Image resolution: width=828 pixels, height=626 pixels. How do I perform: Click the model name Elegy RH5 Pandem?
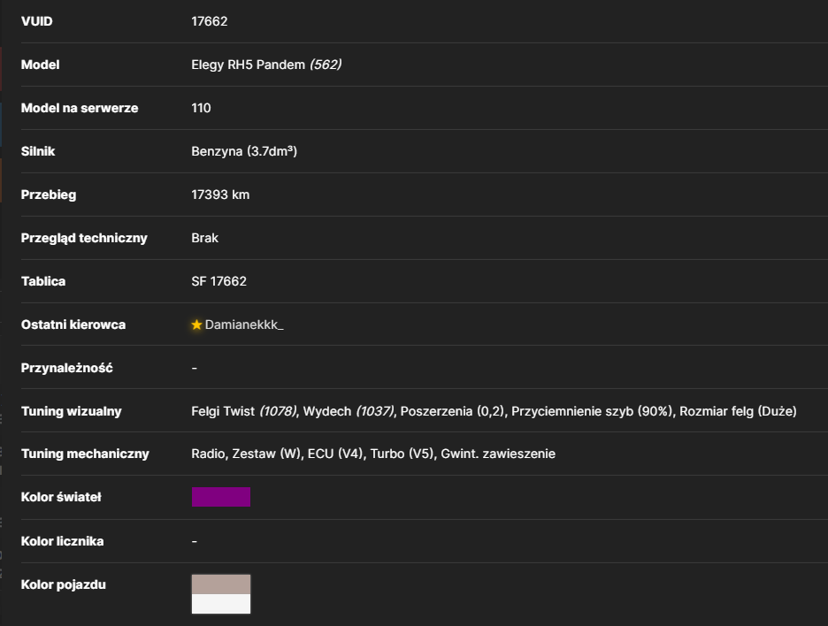[x=249, y=65]
